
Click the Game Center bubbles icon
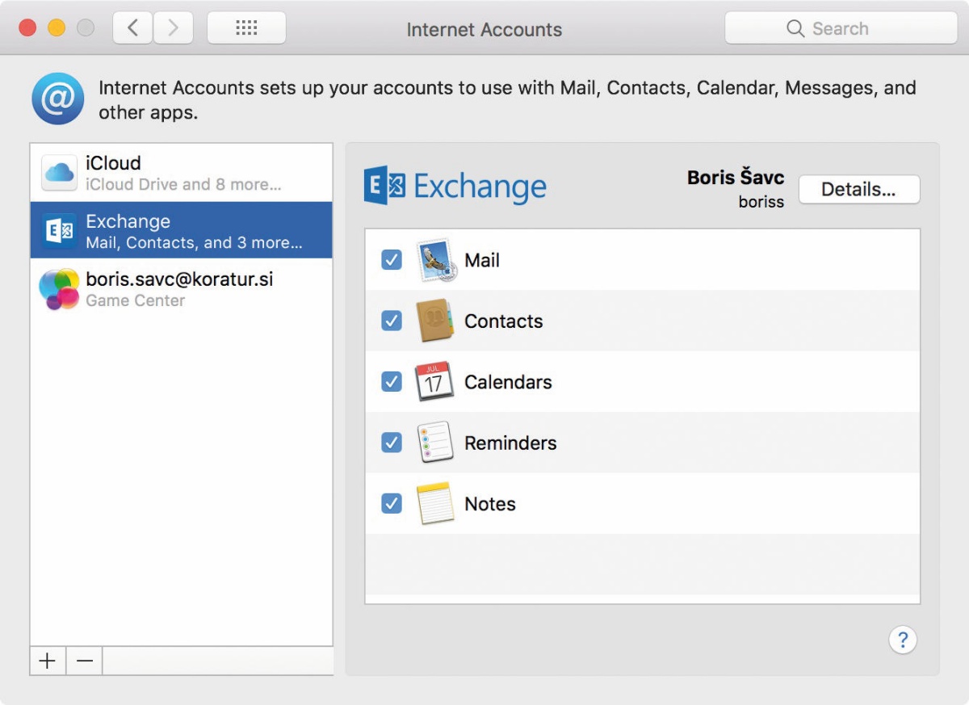59,289
